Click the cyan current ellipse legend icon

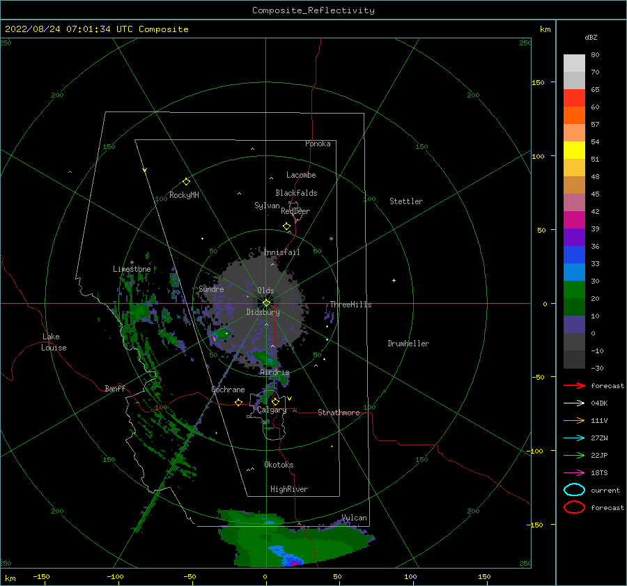coord(574,490)
